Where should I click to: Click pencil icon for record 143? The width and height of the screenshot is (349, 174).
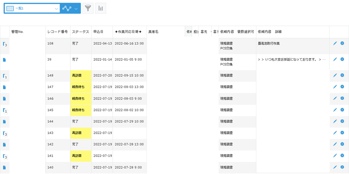click(x=335, y=133)
